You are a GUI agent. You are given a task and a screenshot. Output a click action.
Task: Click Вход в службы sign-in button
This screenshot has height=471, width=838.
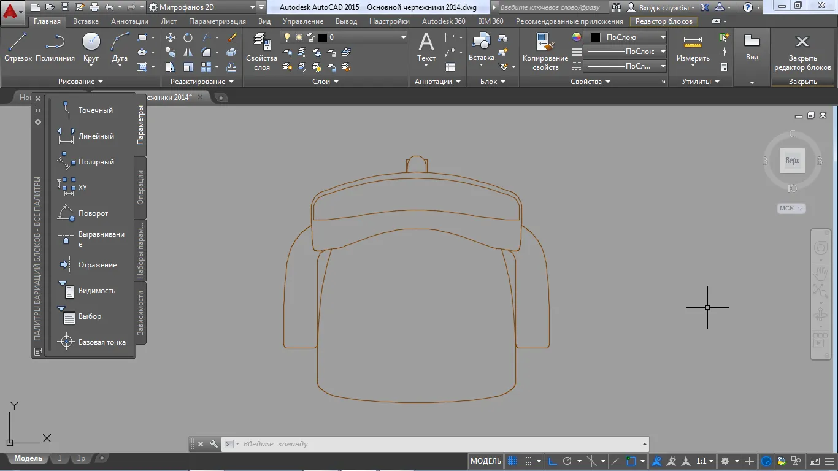(661, 7)
